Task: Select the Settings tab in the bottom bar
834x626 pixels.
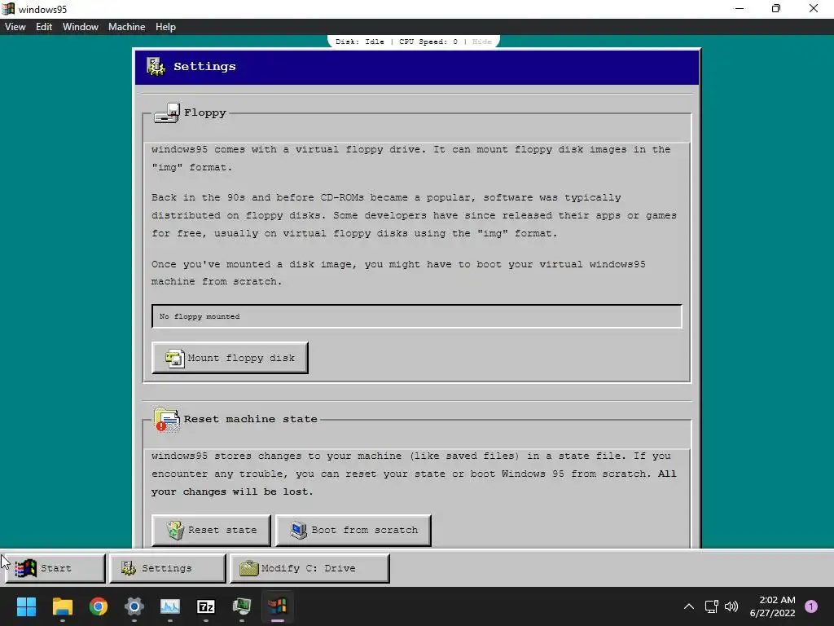Action: coord(168,568)
